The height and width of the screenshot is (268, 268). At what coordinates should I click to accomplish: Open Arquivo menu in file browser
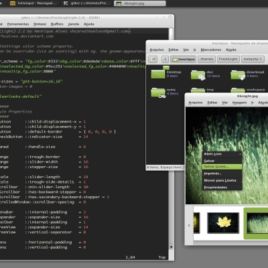coord(157,50)
